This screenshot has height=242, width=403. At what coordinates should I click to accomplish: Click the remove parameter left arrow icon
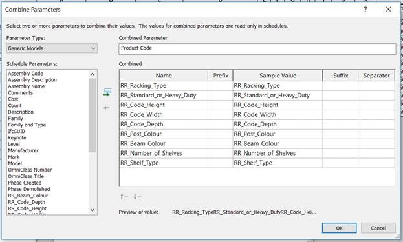107,108
